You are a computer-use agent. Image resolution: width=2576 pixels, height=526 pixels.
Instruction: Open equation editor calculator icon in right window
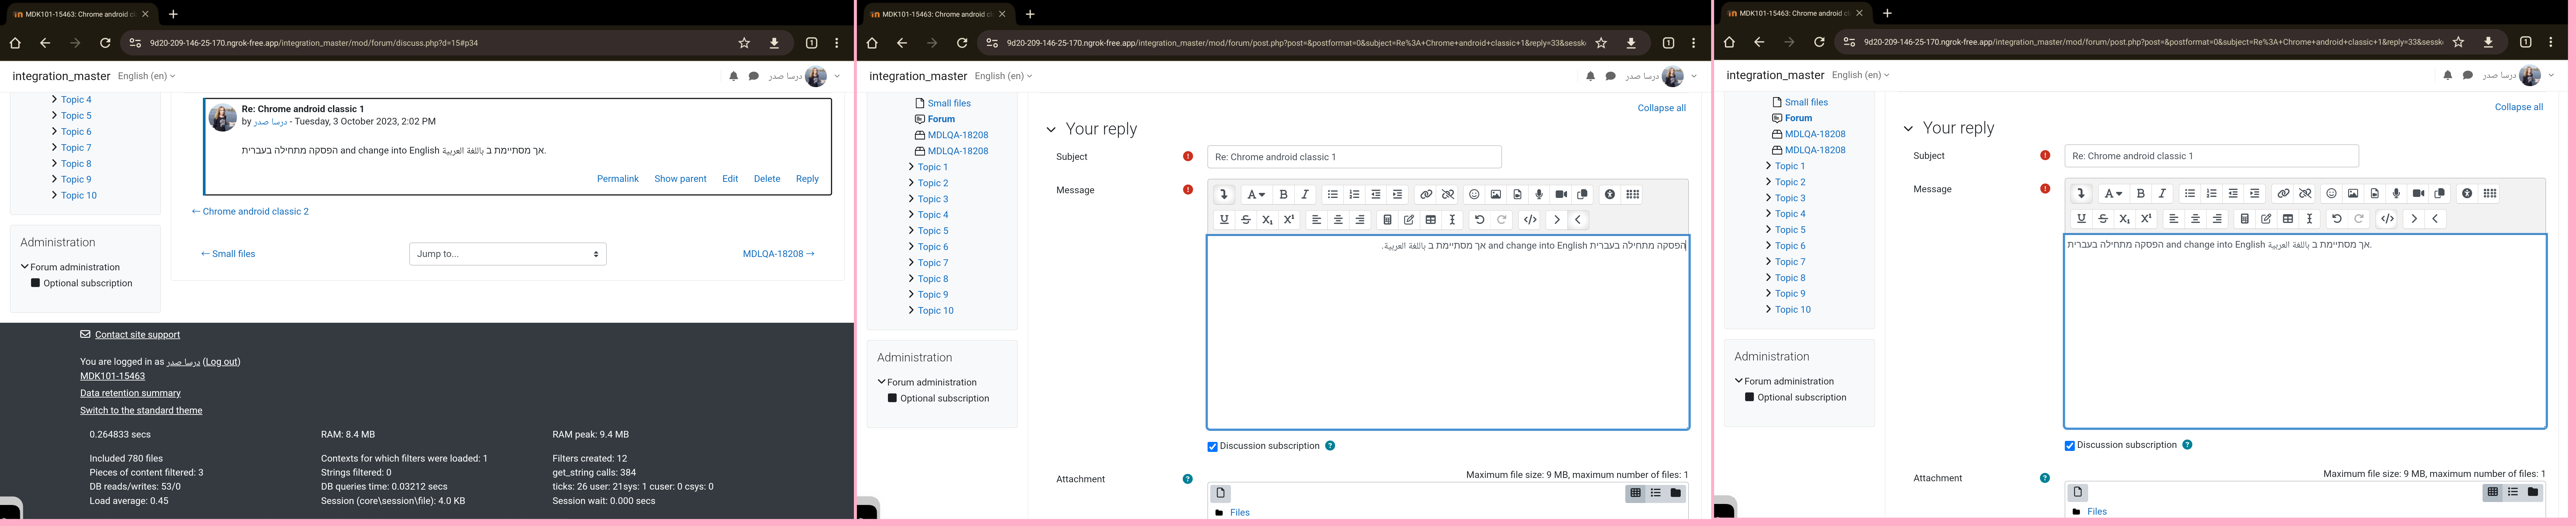pos(2245,219)
